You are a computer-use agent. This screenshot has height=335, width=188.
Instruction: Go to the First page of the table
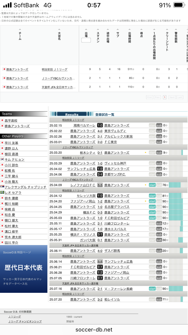click(149, 97)
